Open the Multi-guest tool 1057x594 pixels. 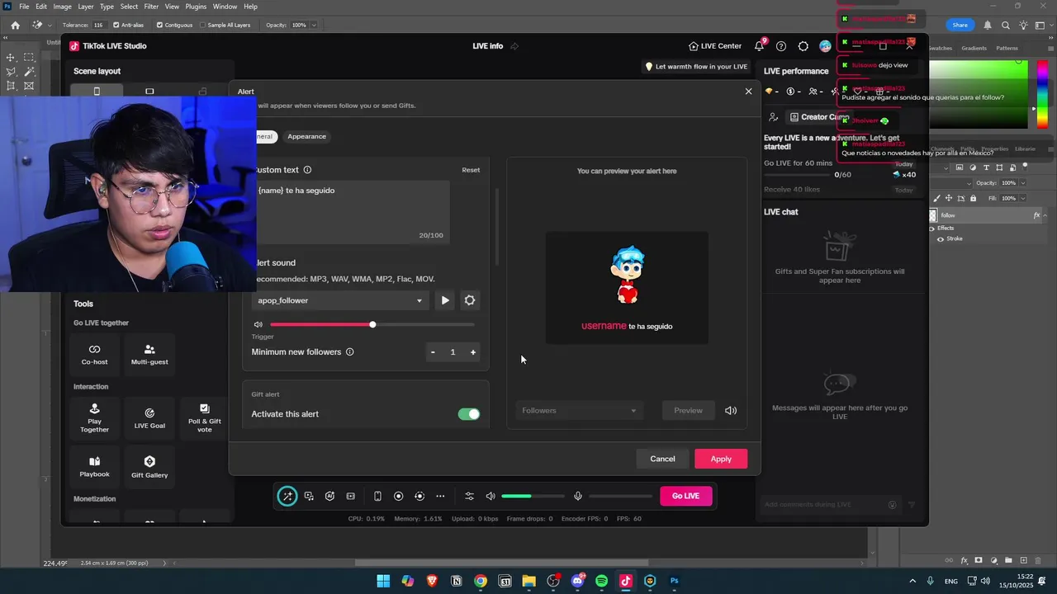[149, 355]
